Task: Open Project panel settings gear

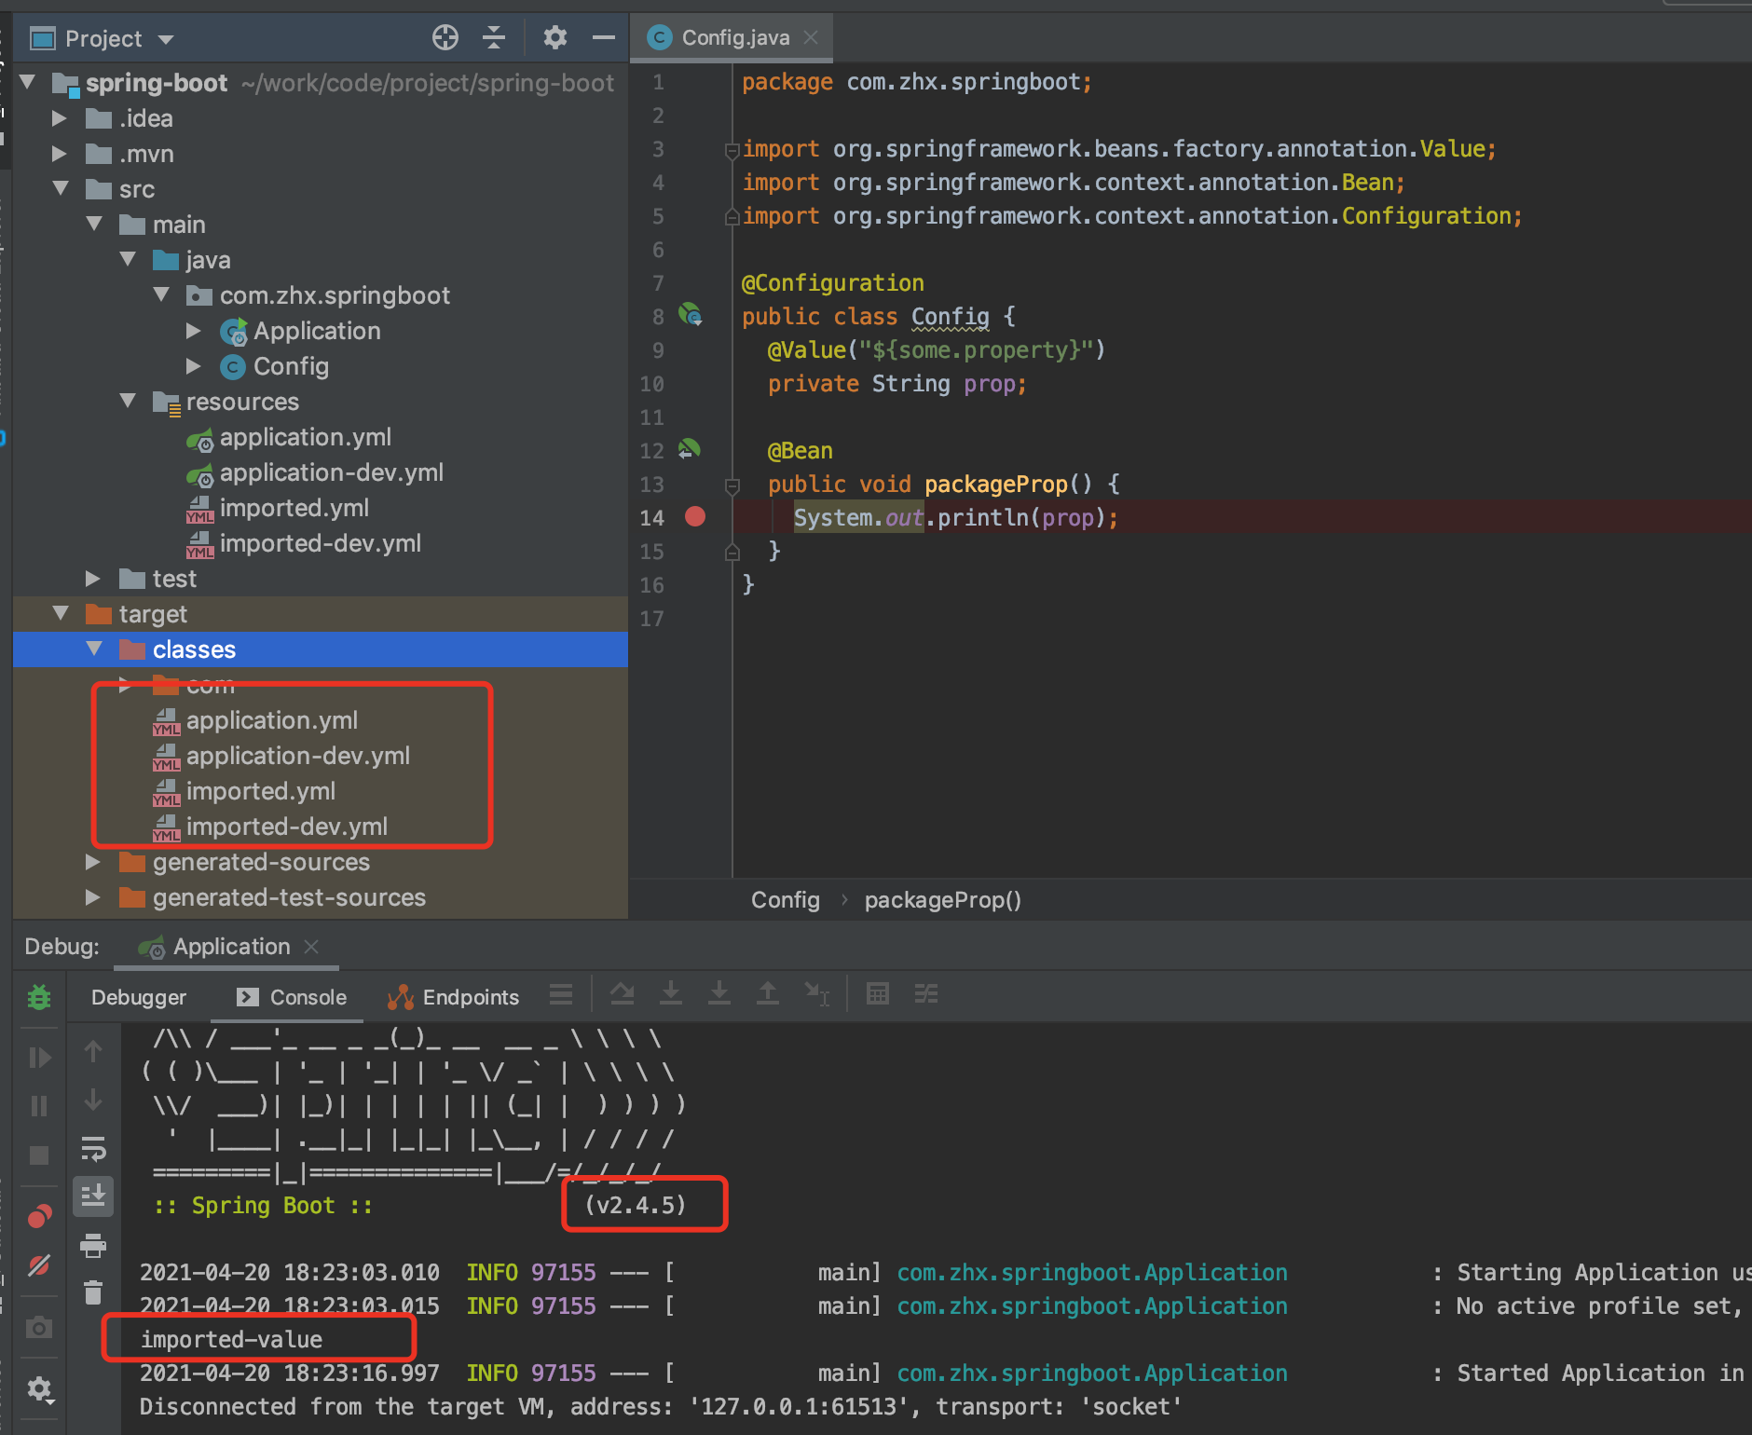Action: coord(555,37)
